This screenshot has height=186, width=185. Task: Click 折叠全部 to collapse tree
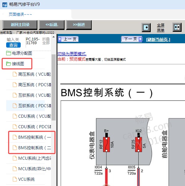click(46, 41)
